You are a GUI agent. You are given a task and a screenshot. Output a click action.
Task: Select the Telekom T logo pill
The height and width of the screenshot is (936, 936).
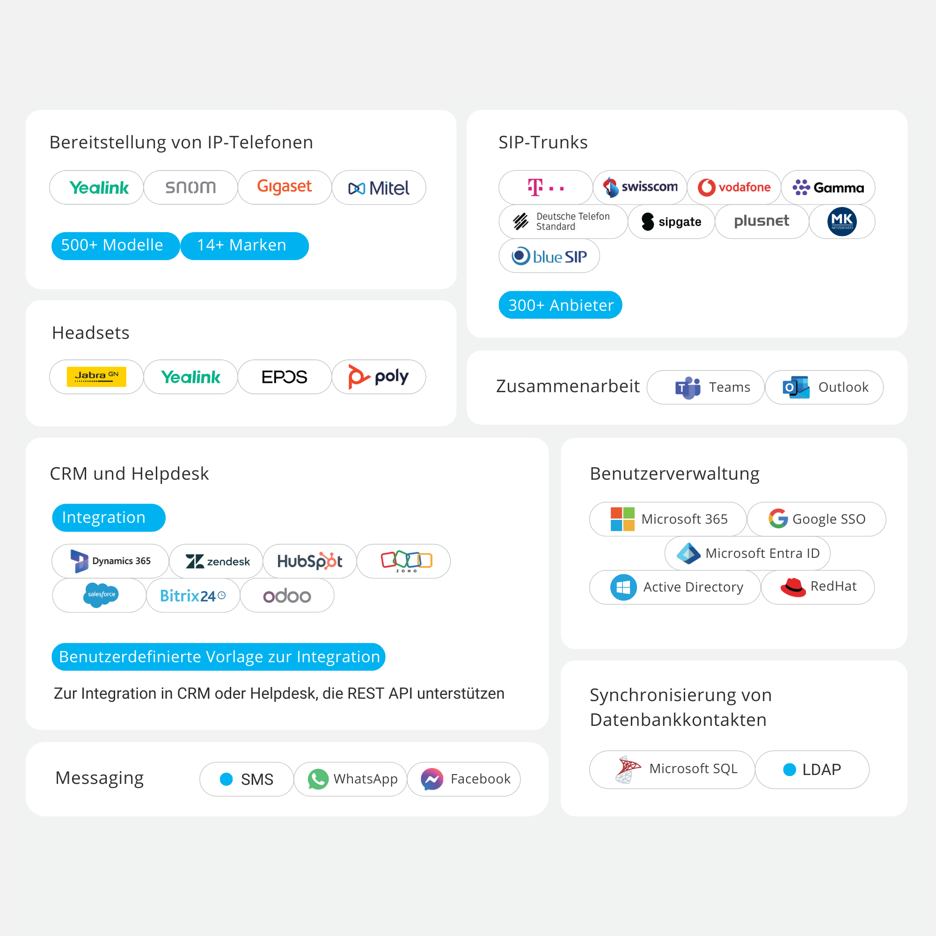coord(545,188)
